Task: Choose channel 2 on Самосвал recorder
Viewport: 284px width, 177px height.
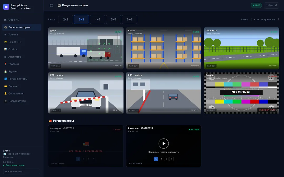Action: (161, 159)
